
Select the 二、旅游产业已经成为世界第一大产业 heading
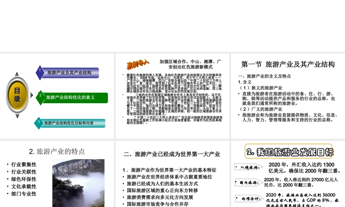tap(171, 155)
